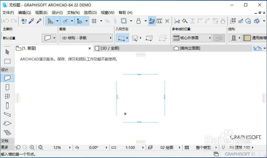Open the 帮助(H) menu
267x158 pixels.
point(125,13)
